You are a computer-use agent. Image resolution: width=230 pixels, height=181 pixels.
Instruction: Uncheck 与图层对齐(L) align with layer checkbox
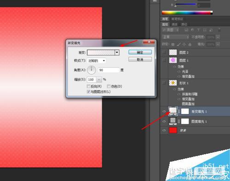[x=88, y=92]
